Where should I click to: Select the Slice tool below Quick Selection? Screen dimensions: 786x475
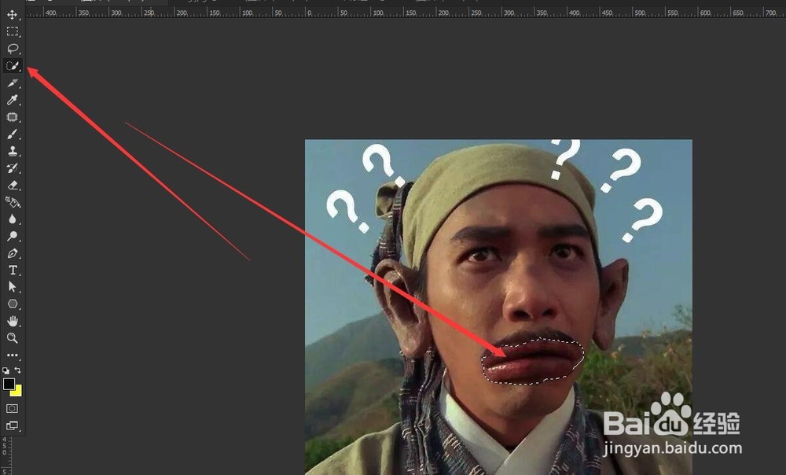pyautogui.click(x=12, y=83)
